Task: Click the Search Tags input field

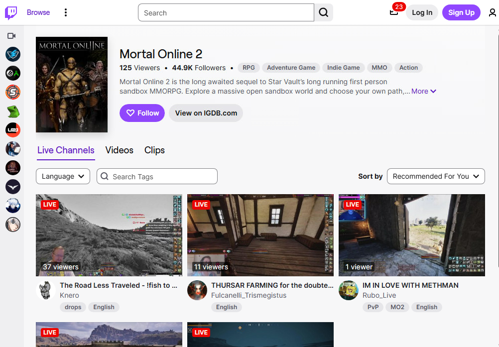Action: (157, 176)
